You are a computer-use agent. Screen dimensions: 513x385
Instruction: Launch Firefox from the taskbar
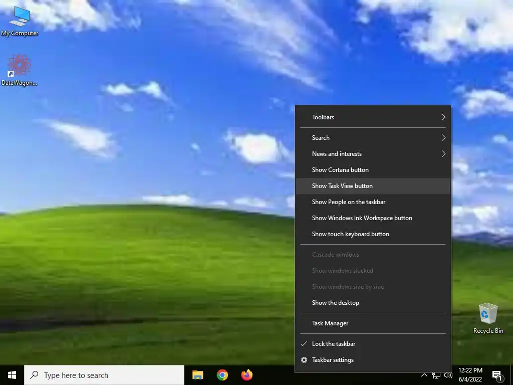coord(247,375)
